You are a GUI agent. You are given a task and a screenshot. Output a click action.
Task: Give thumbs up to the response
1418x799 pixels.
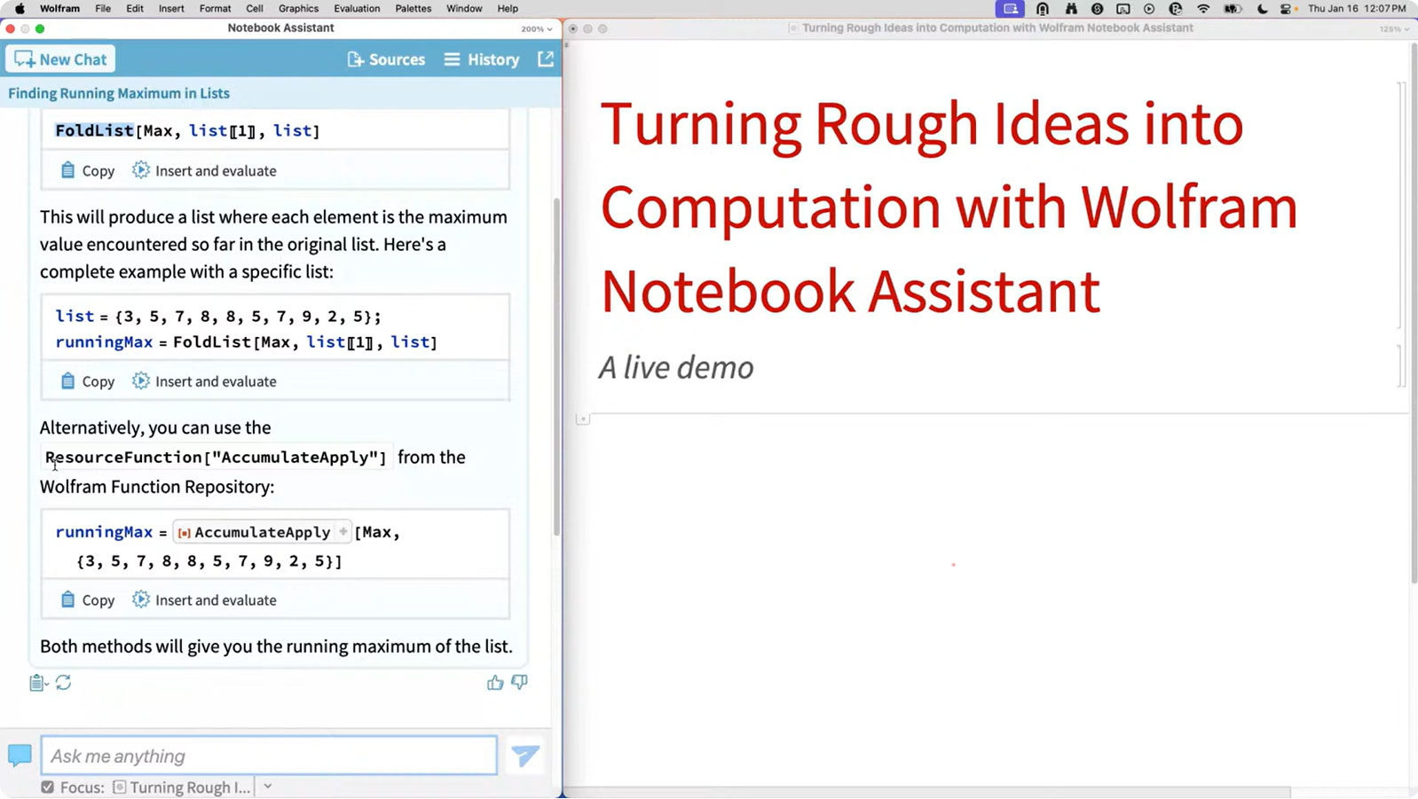pos(494,683)
